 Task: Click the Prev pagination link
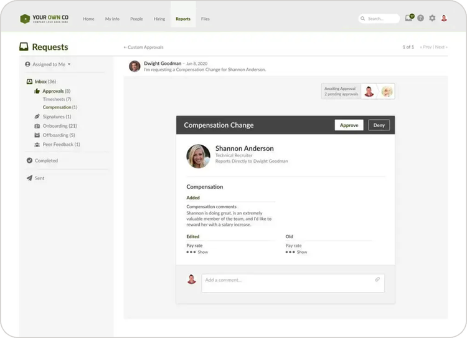click(426, 47)
